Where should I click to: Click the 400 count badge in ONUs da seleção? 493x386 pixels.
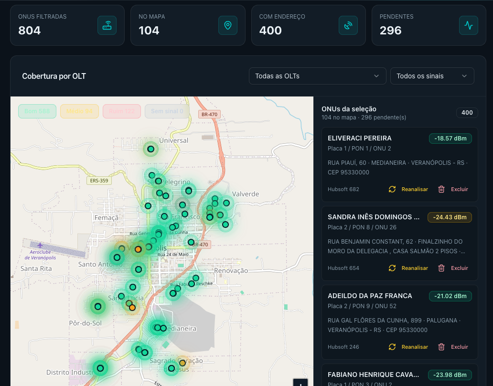pos(467,113)
